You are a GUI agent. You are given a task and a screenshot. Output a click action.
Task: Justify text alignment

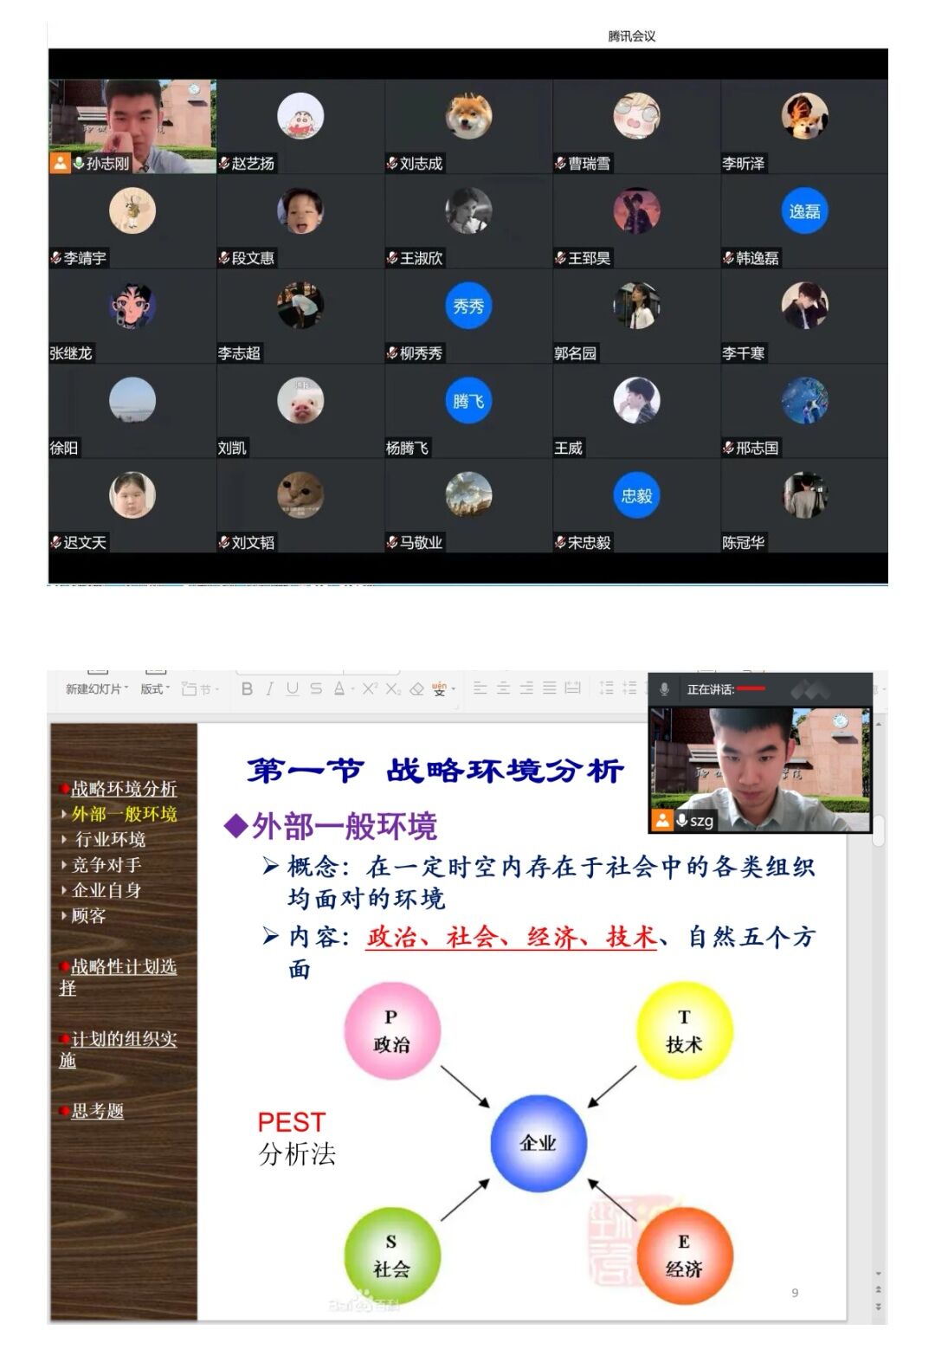tap(549, 688)
